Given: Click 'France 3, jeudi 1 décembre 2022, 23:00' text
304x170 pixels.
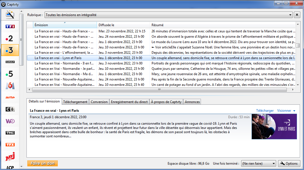Looking at the screenshot, I should [58, 117].
